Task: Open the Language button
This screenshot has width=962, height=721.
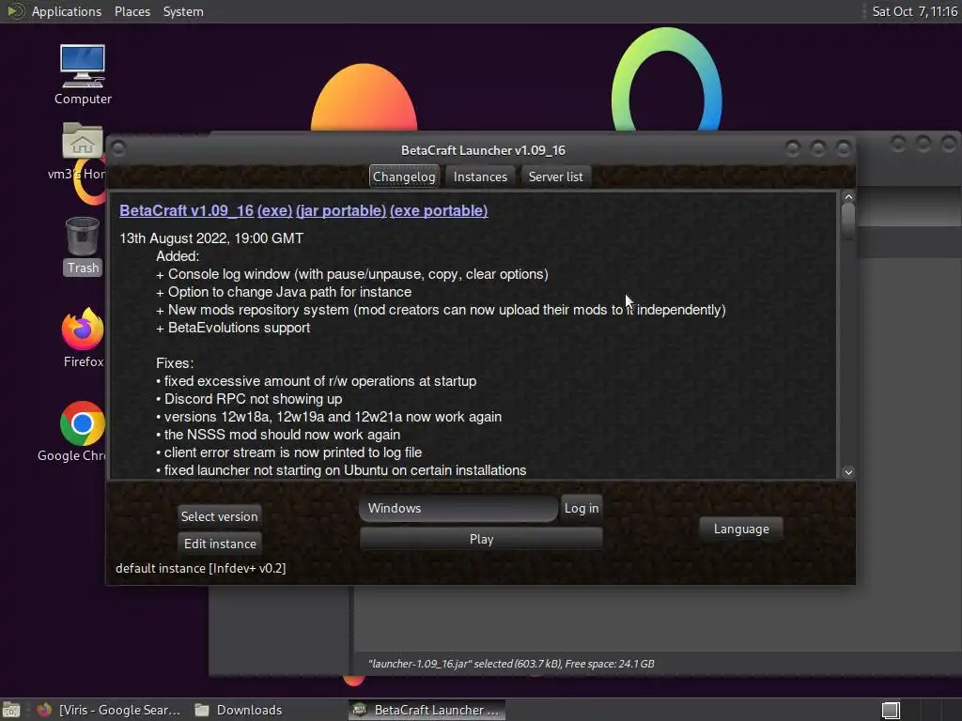Action: pos(741,529)
